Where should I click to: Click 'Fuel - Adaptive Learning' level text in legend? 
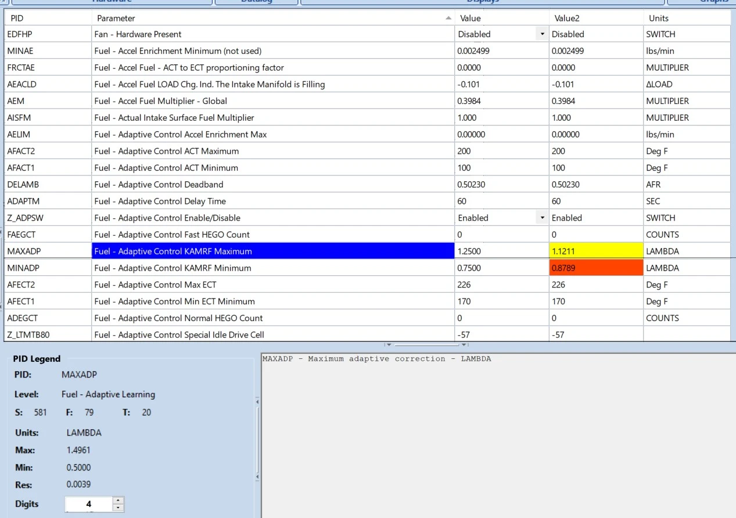[x=108, y=394]
